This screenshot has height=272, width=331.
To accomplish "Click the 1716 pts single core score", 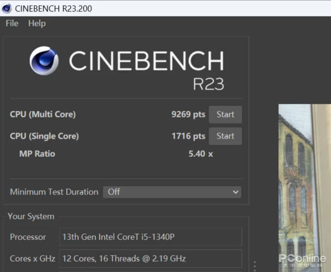I will click(x=188, y=136).
